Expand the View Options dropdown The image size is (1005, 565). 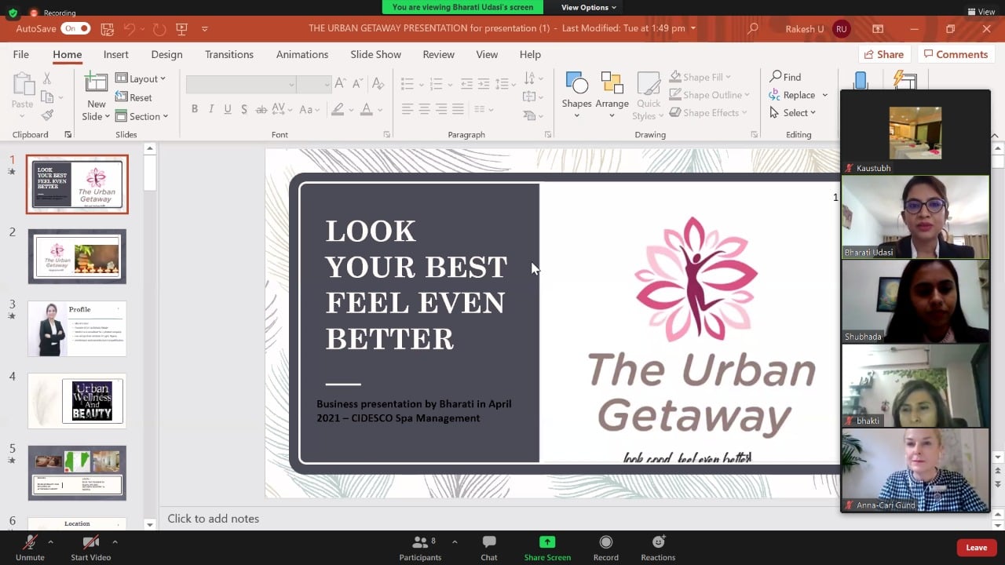[x=588, y=7]
